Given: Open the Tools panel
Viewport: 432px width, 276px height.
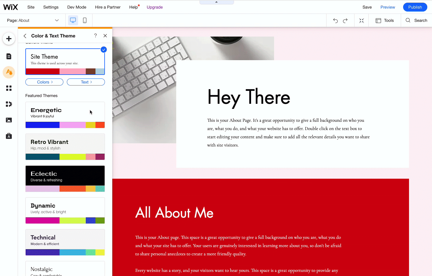Looking at the screenshot, I should [x=385, y=20].
